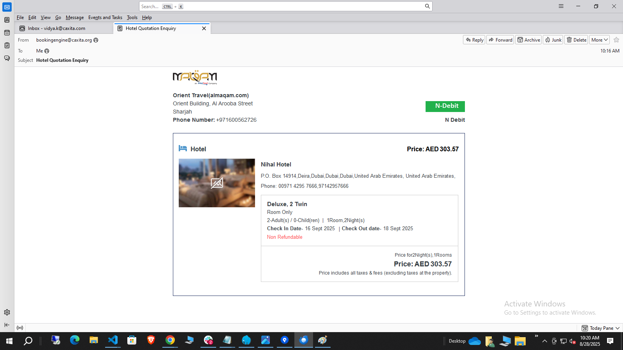Open the Address Book sidebar icon
Screen dimensions: 623x350
coord(7,20)
